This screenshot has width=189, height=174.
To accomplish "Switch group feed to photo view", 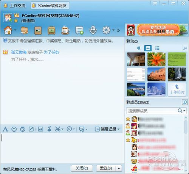I will [148, 48].
